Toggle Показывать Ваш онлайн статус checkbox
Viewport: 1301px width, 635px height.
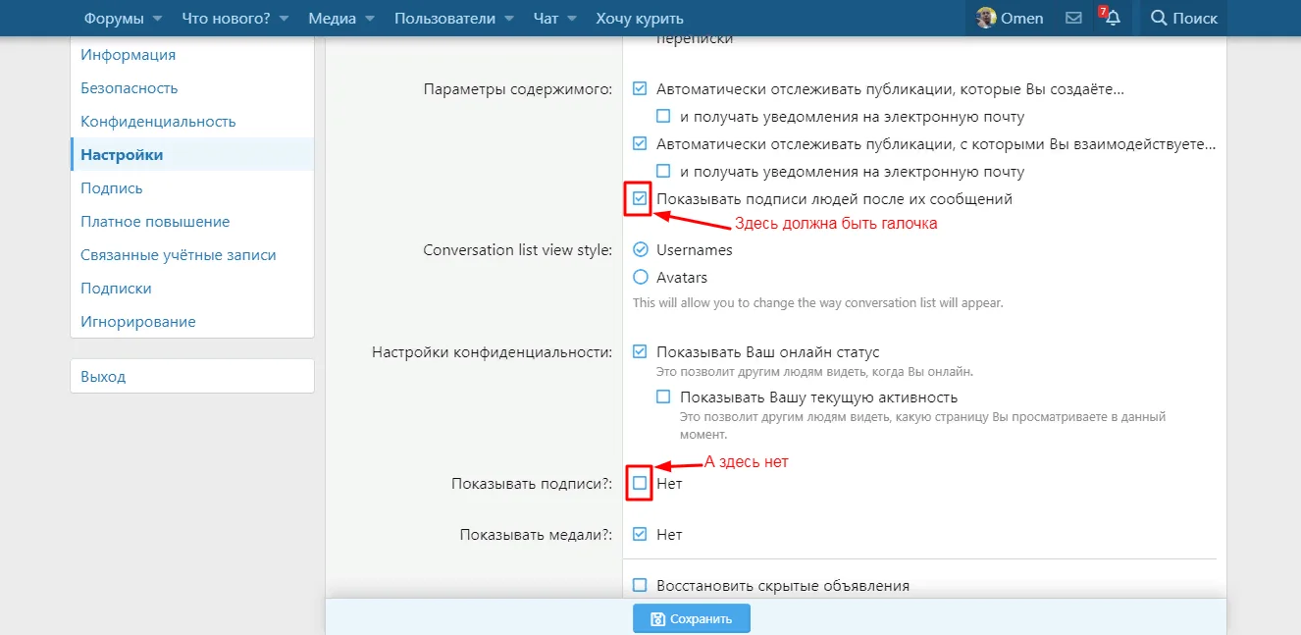point(640,351)
